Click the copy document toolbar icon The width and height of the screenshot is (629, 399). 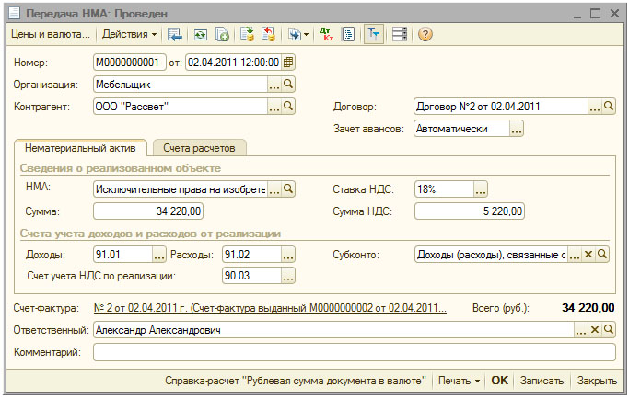point(222,34)
